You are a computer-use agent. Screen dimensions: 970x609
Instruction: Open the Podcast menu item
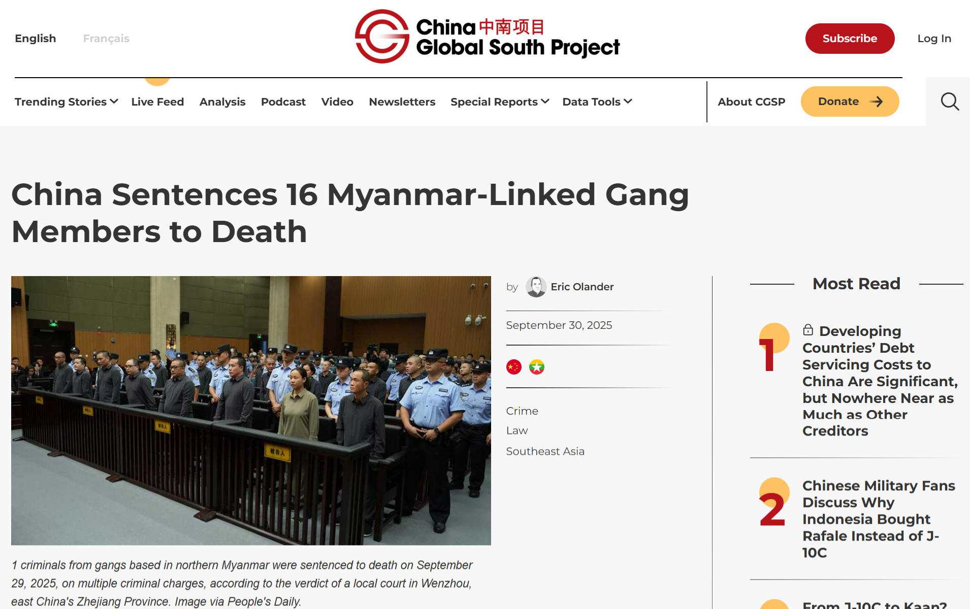(283, 101)
